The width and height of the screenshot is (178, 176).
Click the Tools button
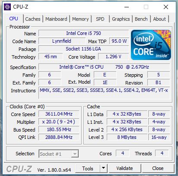coord(88,168)
